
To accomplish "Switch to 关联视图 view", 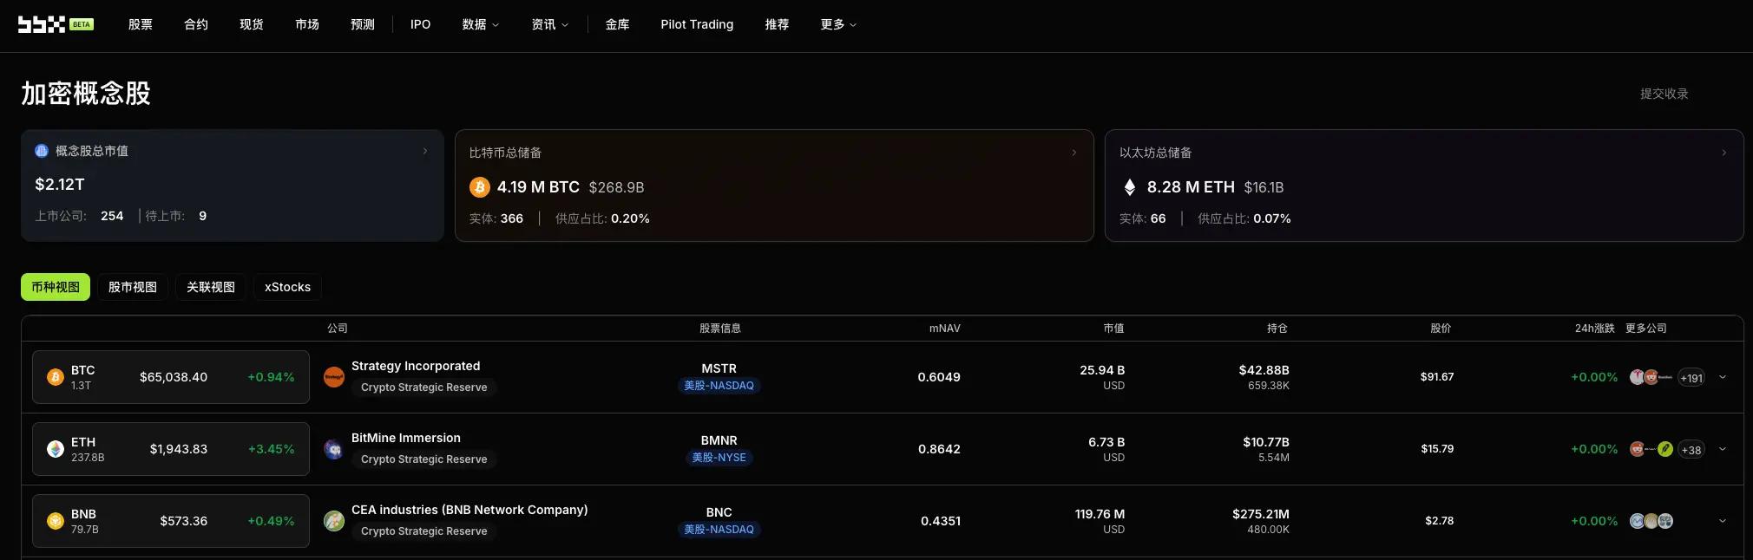I will [211, 287].
